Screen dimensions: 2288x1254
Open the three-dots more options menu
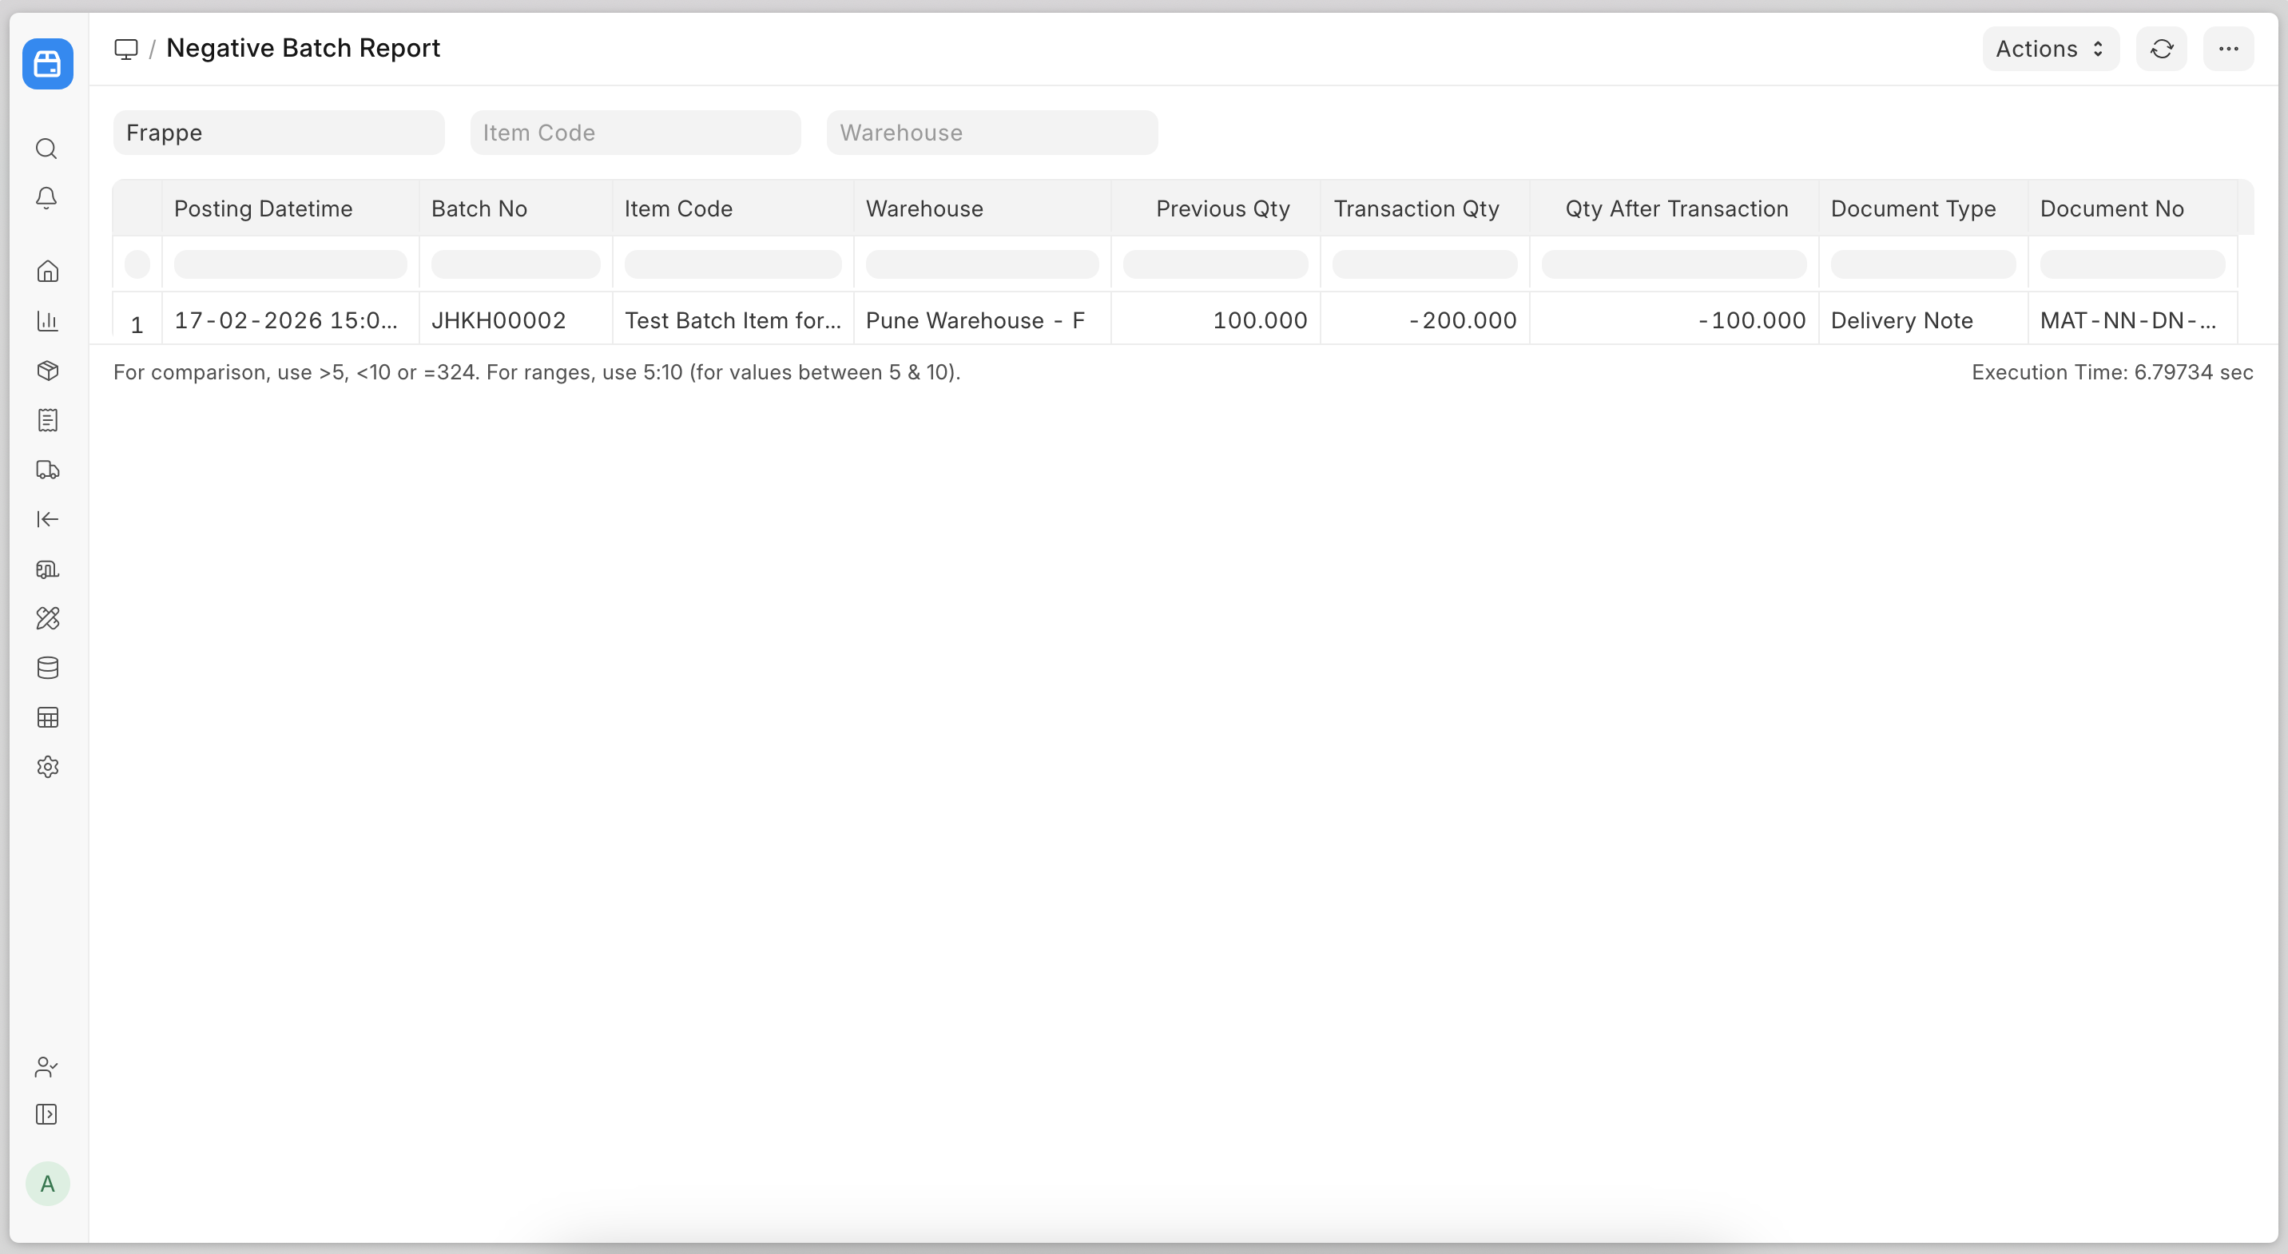pos(2227,49)
